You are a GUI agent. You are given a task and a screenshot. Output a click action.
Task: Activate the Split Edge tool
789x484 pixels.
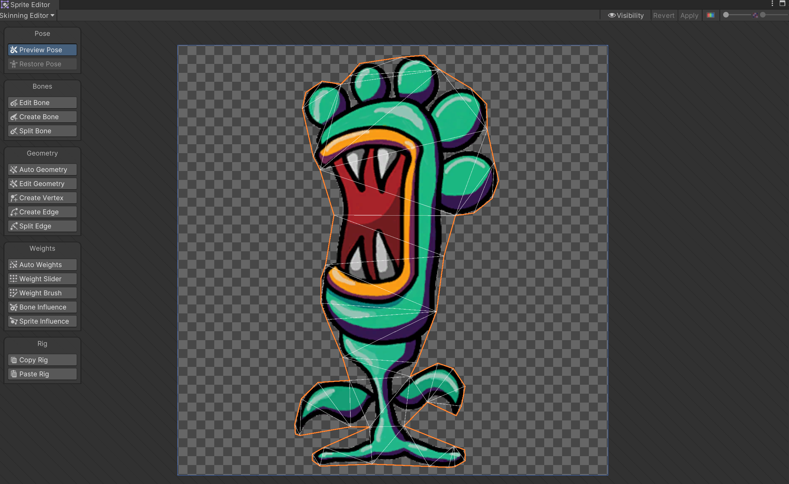42,226
